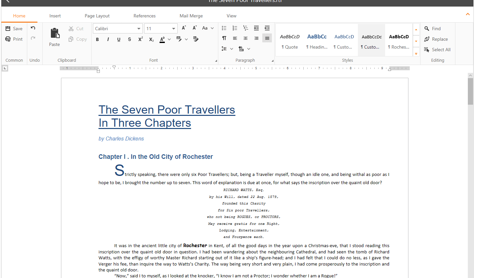Screen dimensions: 479x278
Task: Apply text highlight color
Action: (179, 39)
